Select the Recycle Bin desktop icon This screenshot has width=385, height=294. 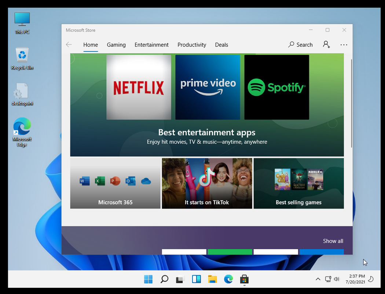(22, 58)
